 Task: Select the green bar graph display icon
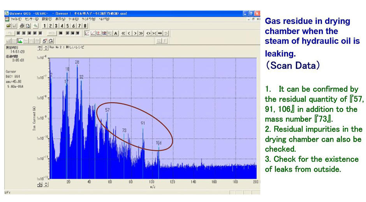point(20,40)
